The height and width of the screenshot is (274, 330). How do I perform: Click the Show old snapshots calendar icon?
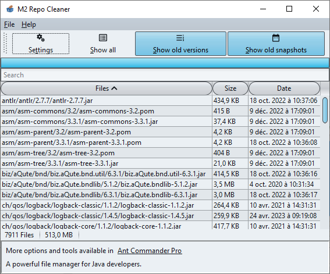pyautogui.click(x=276, y=38)
